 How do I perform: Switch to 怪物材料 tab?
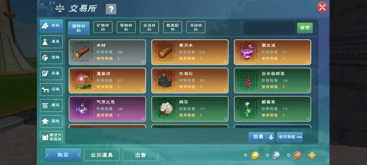126,27
